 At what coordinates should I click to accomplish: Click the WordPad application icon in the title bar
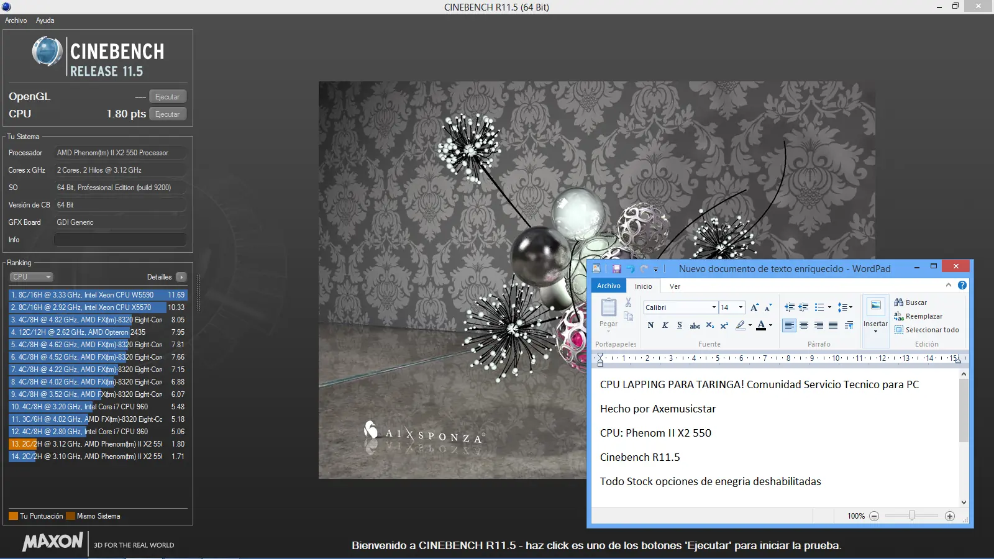(596, 268)
